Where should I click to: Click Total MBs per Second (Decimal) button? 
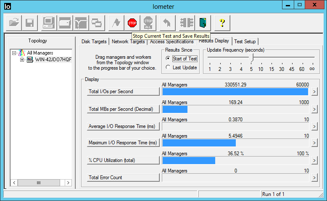point(123,109)
